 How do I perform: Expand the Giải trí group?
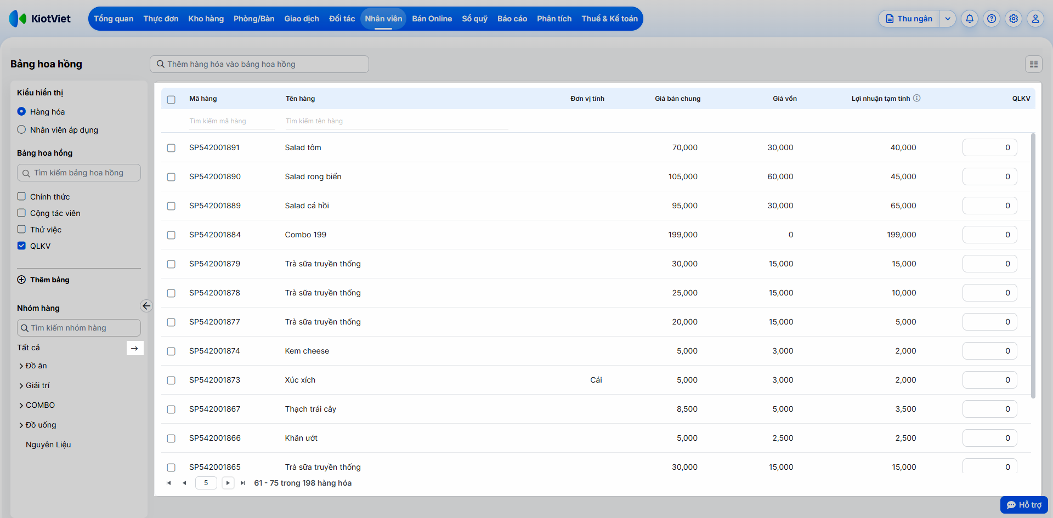[21, 386]
